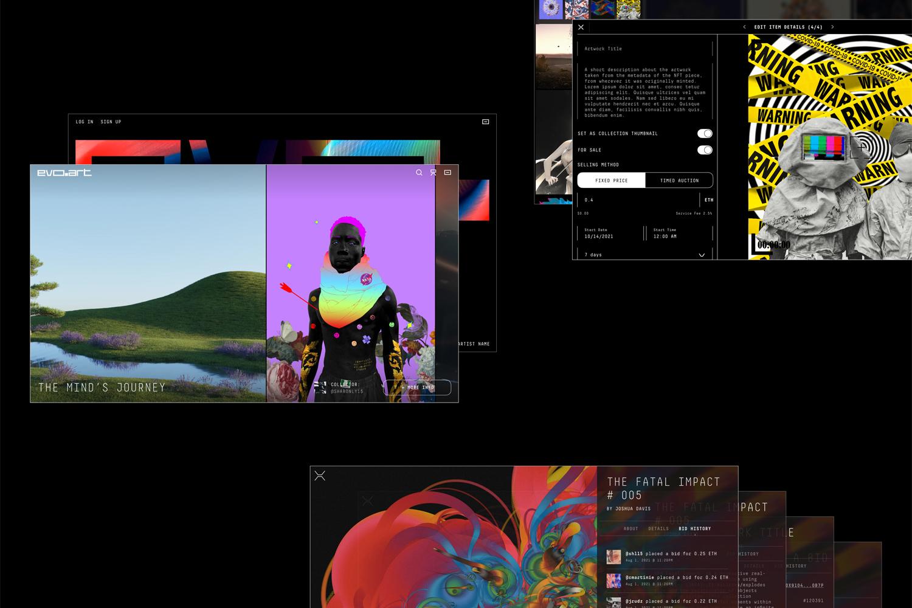Click the More Info button

[x=417, y=387]
